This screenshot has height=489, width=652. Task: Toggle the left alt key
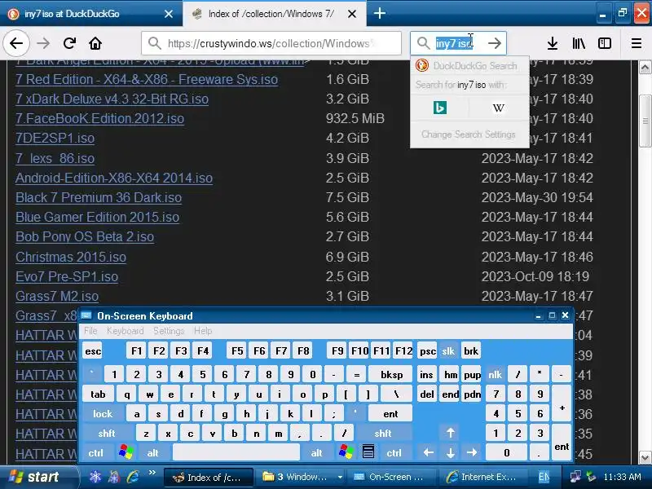click(x=152, y=453)
